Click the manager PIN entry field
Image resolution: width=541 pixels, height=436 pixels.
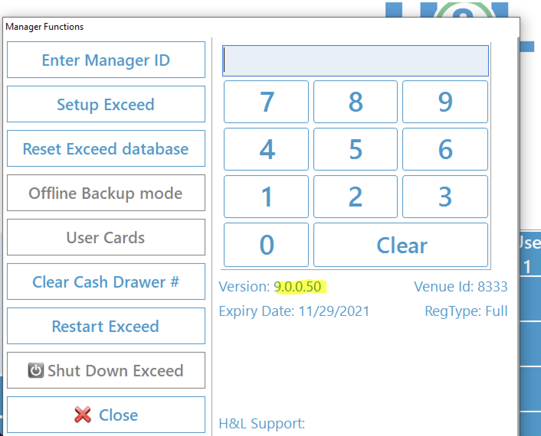click(x=355, y=61)
